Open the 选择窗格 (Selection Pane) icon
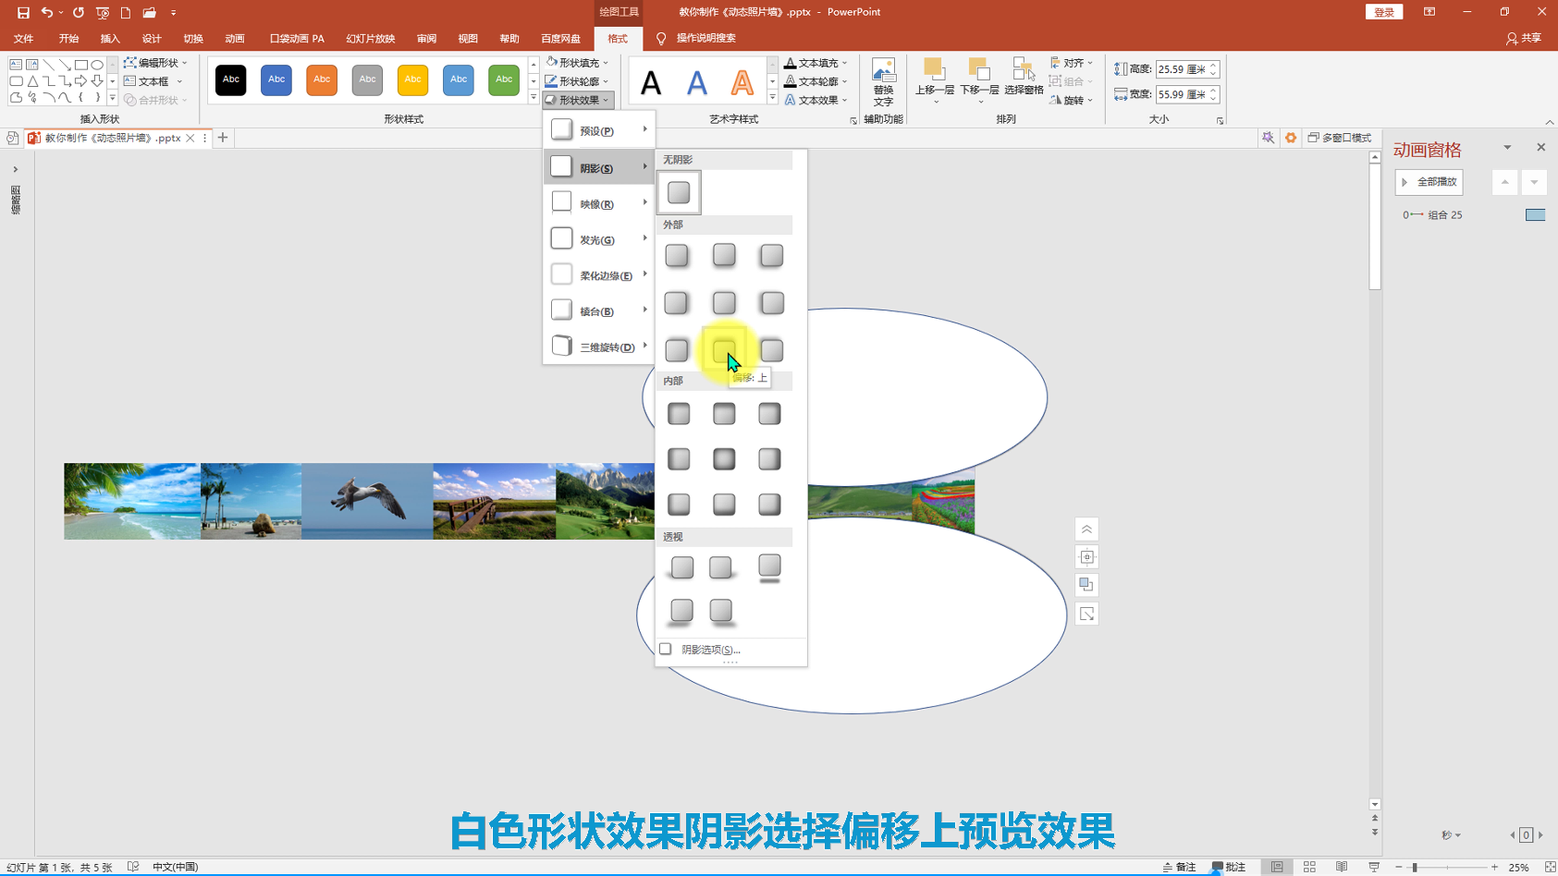 [x=1024, y=78]
